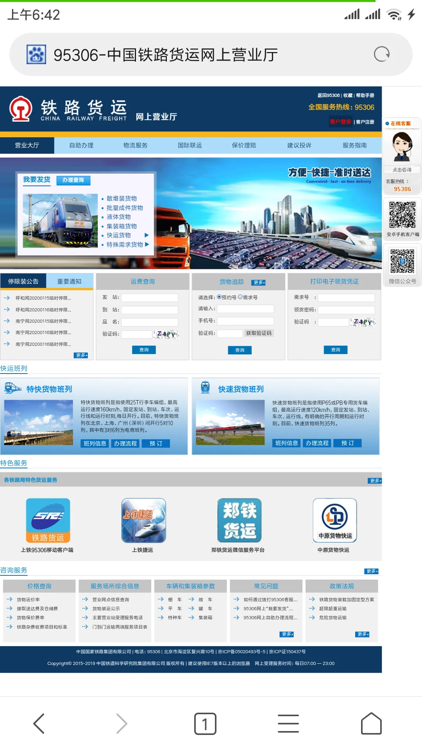The width and height of the screenshot is (422, 751).
Task: Tap the site favicon in address bar
Action: pos(36,54)
